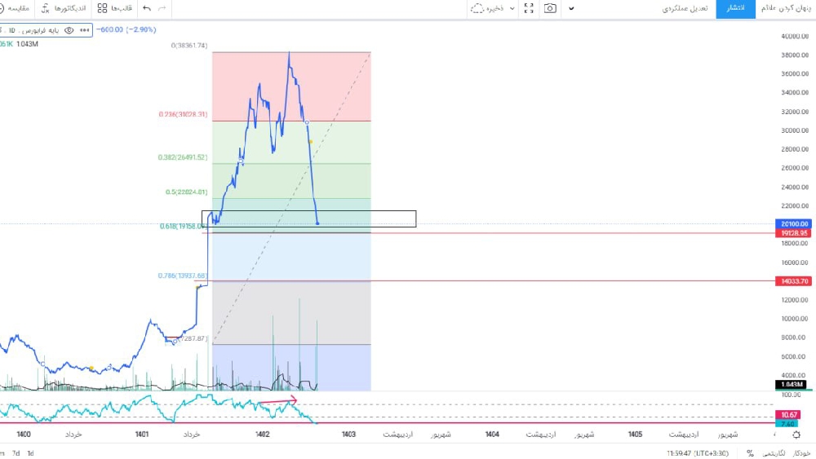Click the 10.67 indicator value label
This screenshot has height=459, width=816.
coord(788,415)
